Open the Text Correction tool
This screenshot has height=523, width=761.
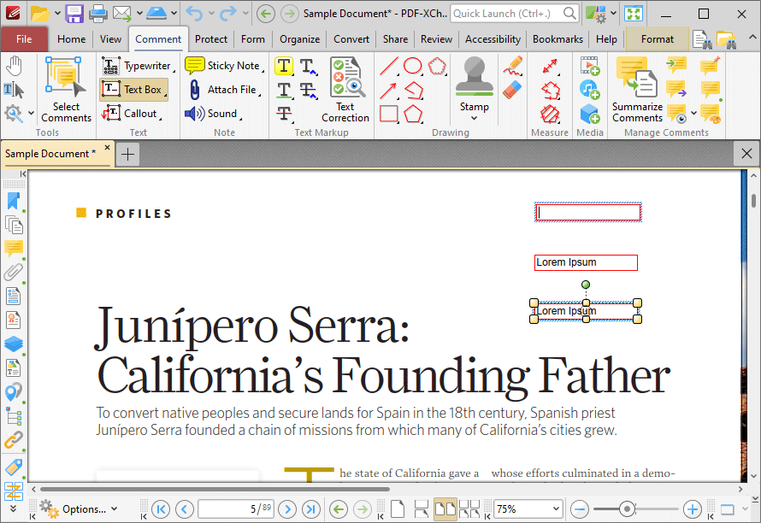click(345, 89)
